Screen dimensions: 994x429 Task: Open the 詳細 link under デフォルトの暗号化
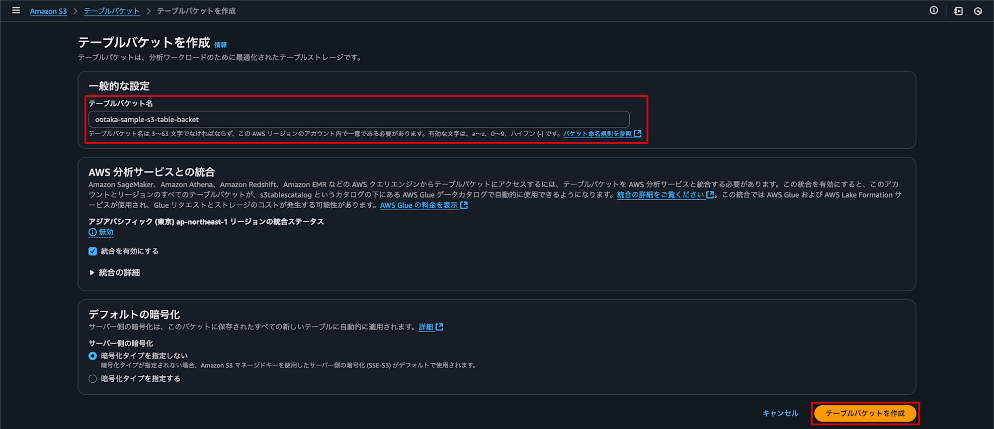[430, 327]
